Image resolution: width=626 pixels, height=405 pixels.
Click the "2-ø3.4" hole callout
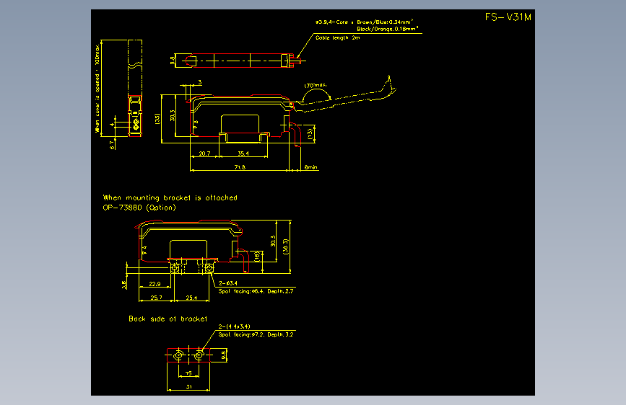point(228,283)
